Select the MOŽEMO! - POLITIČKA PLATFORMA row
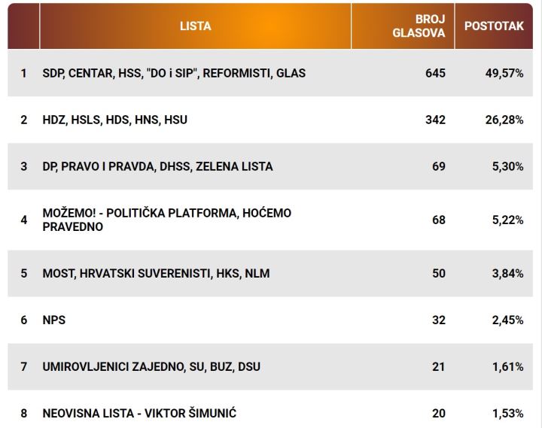The image size is (542, 428). [270, 220]
